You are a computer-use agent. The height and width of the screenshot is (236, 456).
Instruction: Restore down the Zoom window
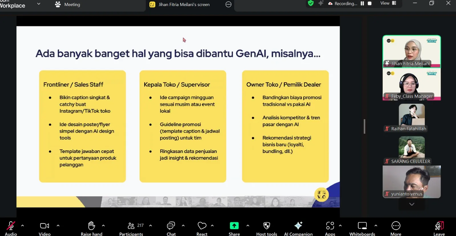coord(431,3)
